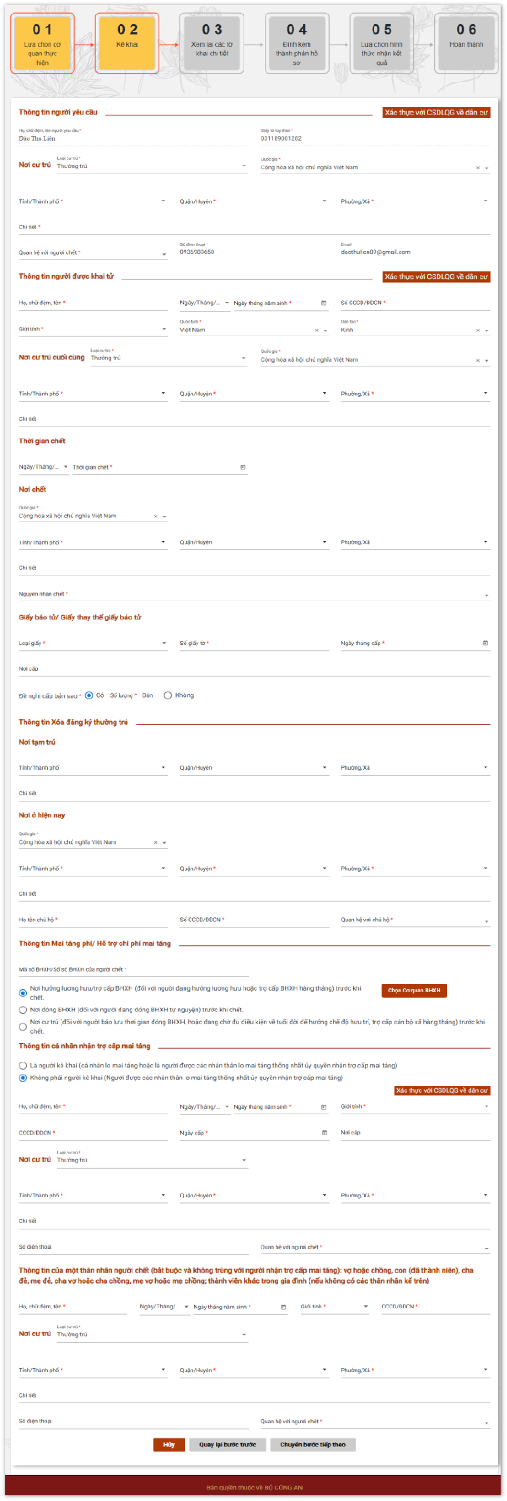Focus the Chi tiết field under Nơi chết
507x1501 pixels.
254,568
